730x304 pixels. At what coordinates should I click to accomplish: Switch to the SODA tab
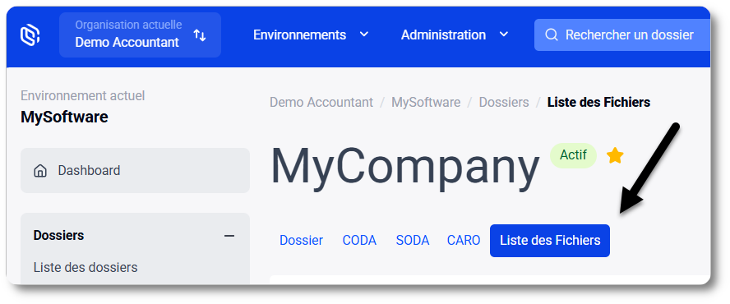(413, 241)
